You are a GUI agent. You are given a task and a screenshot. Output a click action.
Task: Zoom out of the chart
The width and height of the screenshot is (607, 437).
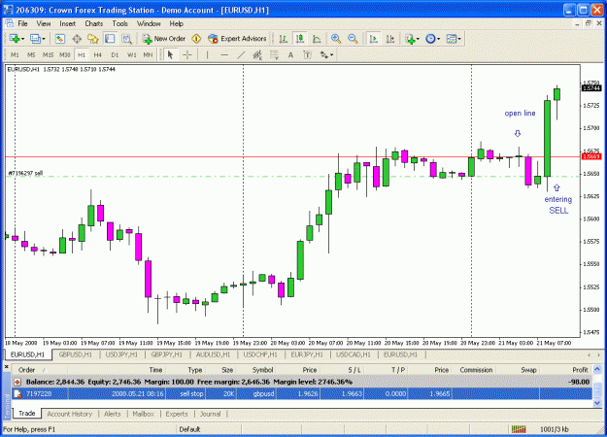pyautogui.click(x=353, y=39)
